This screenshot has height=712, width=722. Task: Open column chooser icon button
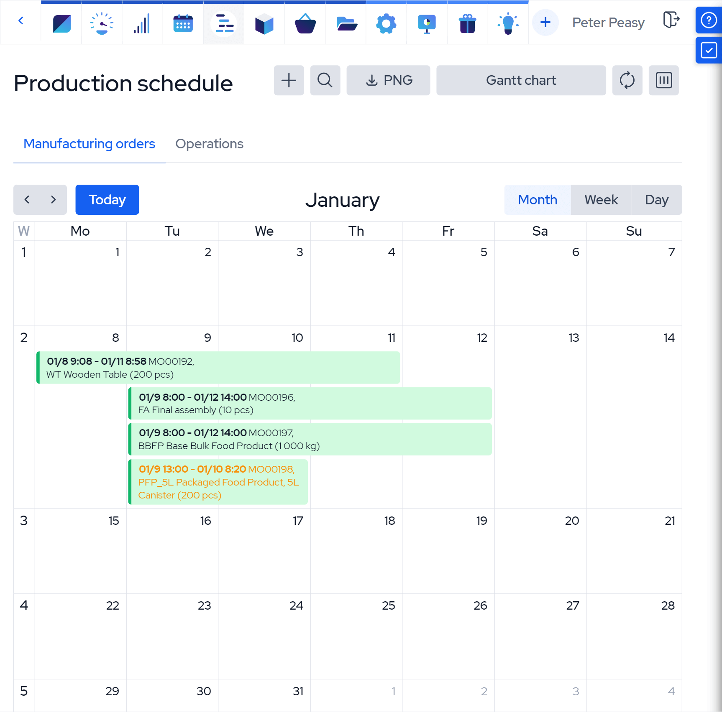point(663,80)
